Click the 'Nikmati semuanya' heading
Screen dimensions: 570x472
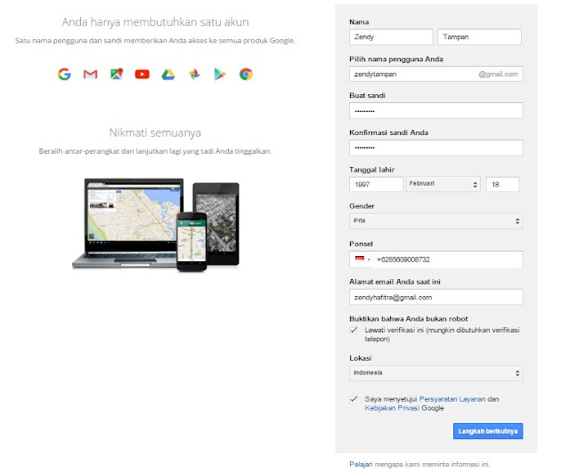tap(155, 132)
